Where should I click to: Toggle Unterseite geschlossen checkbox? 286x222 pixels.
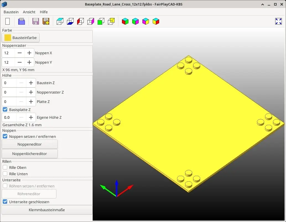click(x=5, y=202)
